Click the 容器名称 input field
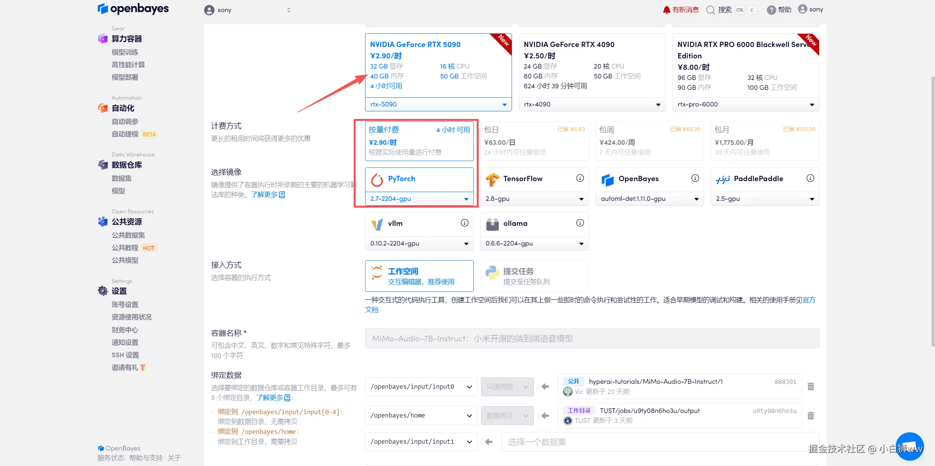Viewport: 935px width, 466px height. [592, 338]
